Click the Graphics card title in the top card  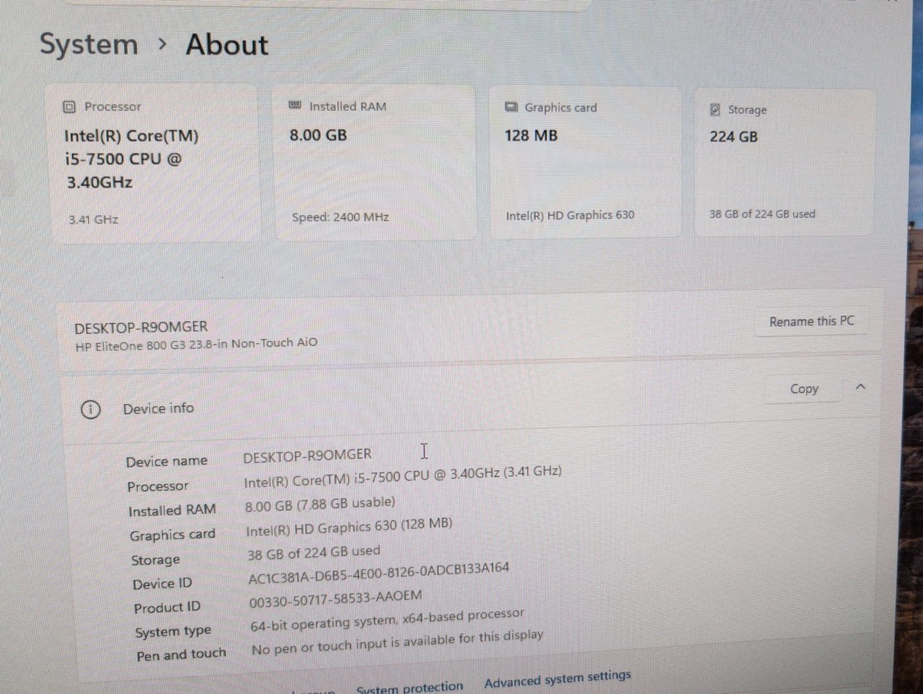[x=561, y=107]
